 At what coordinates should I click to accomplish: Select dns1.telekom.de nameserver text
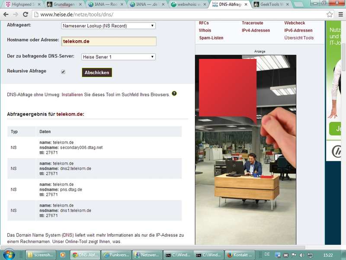pyautogui.click(x=76, y=211)
